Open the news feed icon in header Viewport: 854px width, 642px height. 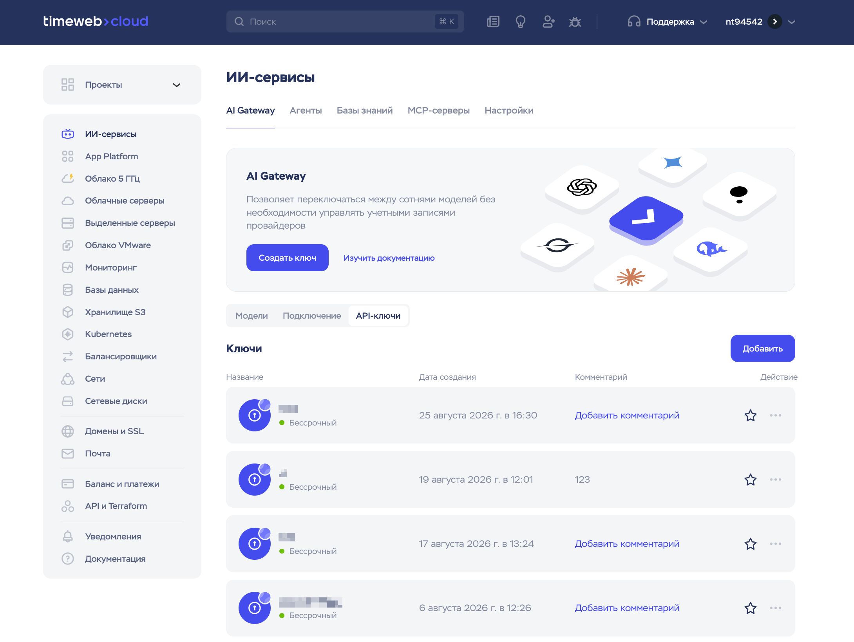coord(493,22)
